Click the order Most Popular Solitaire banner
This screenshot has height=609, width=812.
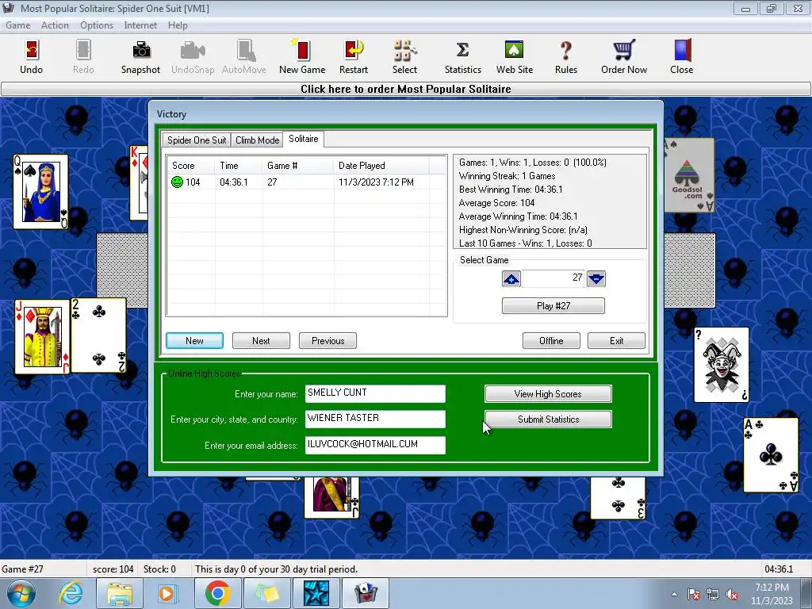(x=406, y=89)
